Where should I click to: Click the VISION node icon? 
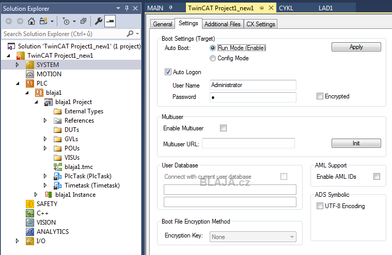click(30, 223)
